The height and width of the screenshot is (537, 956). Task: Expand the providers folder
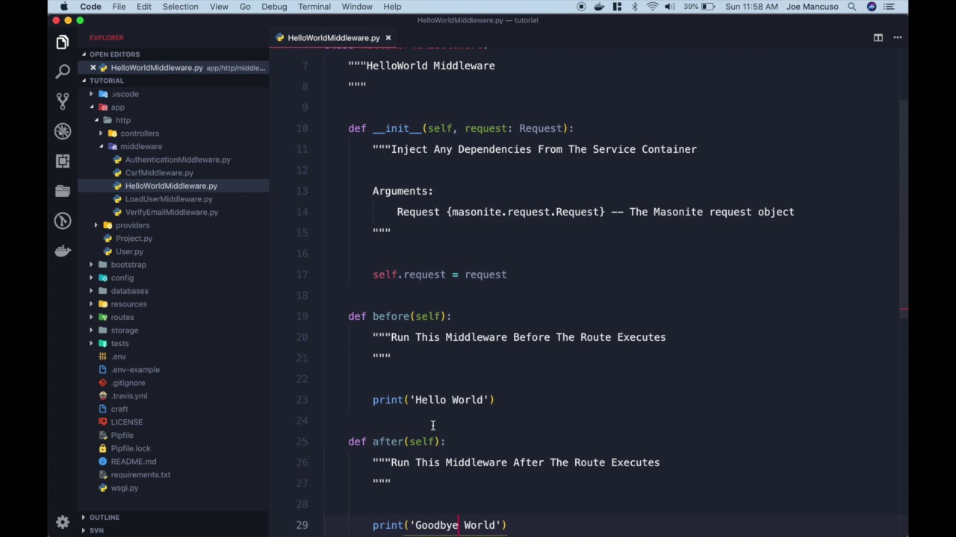[132, 225]
